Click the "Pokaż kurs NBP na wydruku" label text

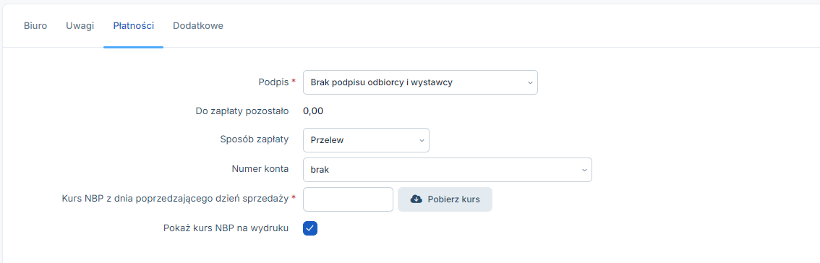point(226,228)
